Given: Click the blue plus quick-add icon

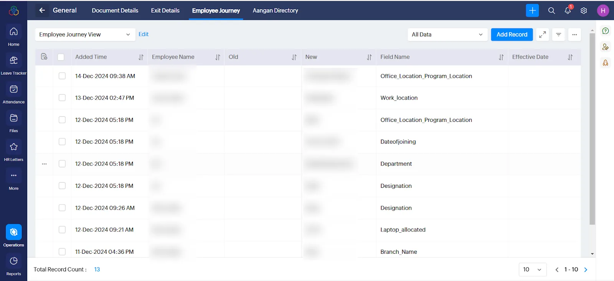Looking at the screenshot, I should coord(532,10).
